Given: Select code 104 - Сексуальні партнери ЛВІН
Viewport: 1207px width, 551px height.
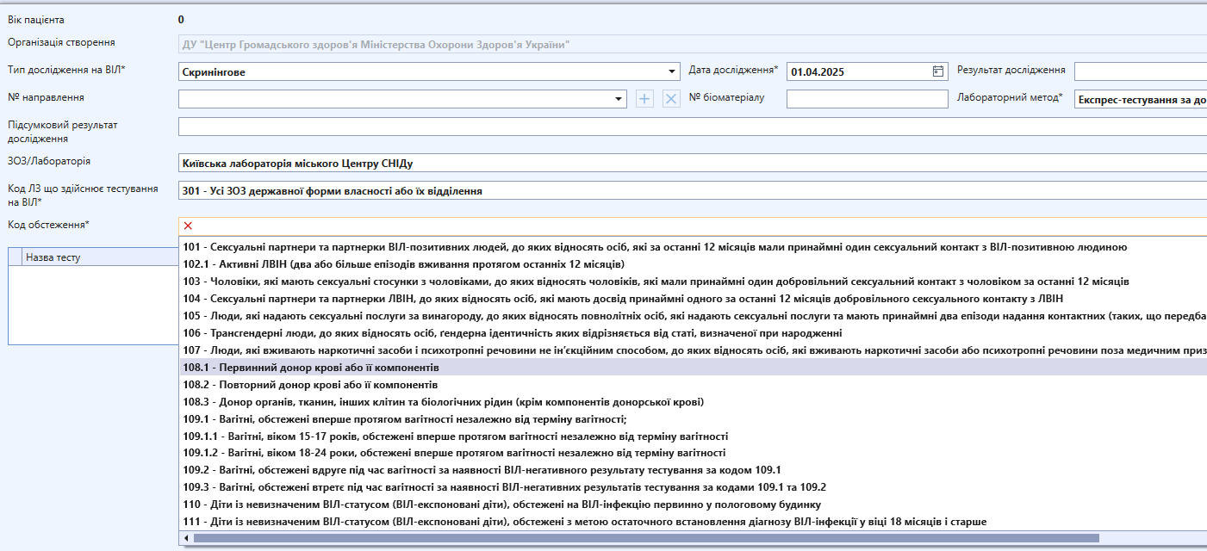Looking at the screenshot, I should 693,299.
